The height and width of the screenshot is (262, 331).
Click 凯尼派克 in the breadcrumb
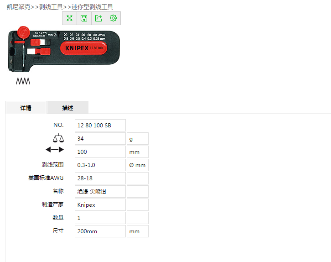tap(18, 7)
